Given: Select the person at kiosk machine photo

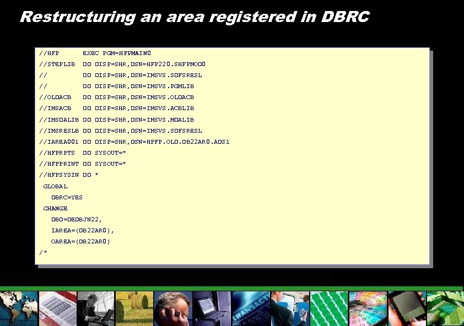Looking at the screenshot, I should [290, 308].
